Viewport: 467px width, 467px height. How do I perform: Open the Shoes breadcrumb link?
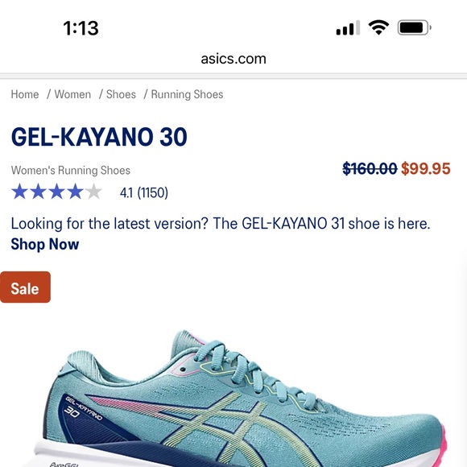121,94
